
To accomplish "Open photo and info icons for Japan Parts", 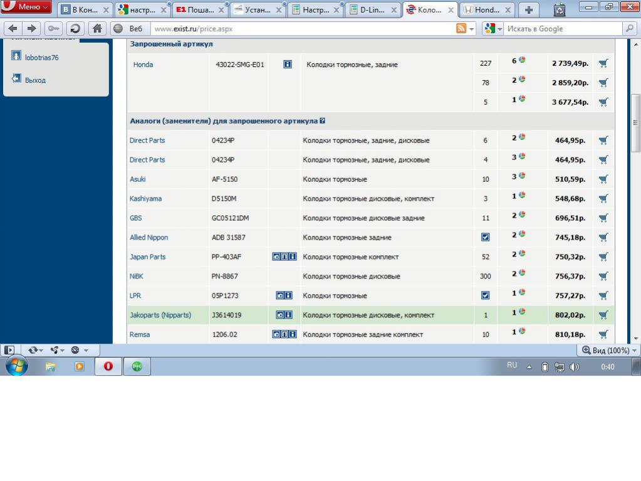I will click(284, 256).
